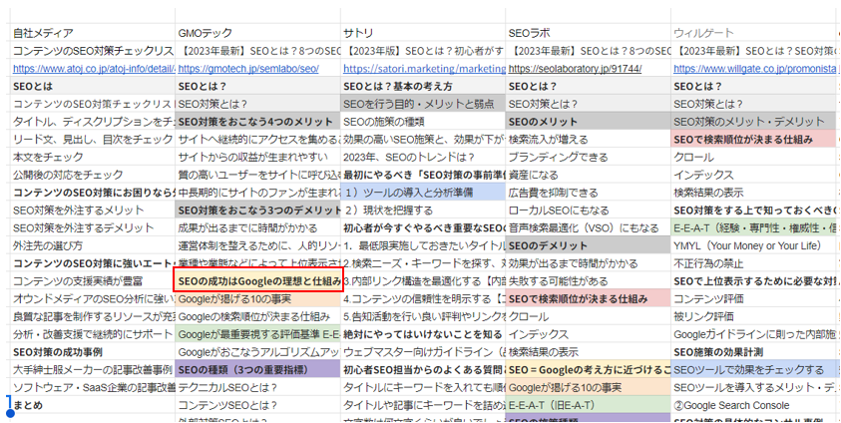Viewport: 841px width, 423px height.
Task: Click cell 2023年、SEOのトレンドは？
Action: click(423, 157)
